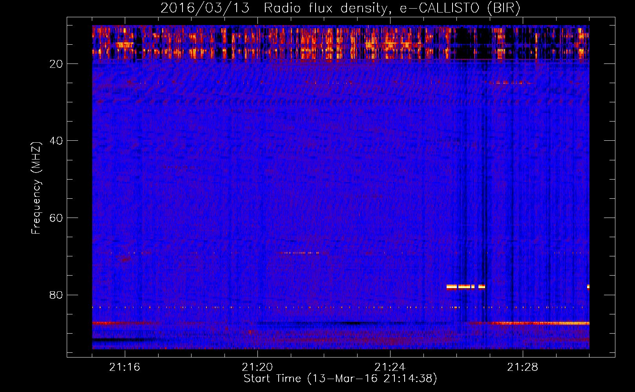Click the 20 MHz frequency tick label
Image resolution: width=635 pixels, height=392 pixels.
point(56,64)
